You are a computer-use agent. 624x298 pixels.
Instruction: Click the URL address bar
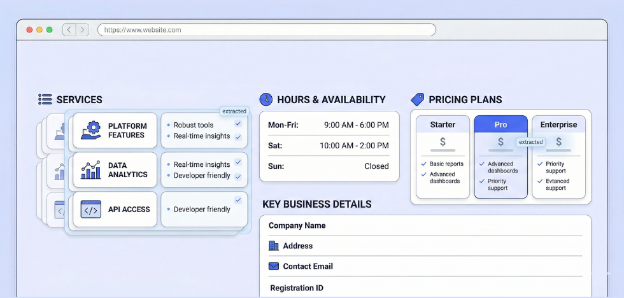click(x=266, y=30)
